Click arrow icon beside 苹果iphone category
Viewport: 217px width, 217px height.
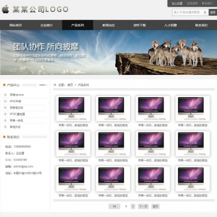(5, 95)
